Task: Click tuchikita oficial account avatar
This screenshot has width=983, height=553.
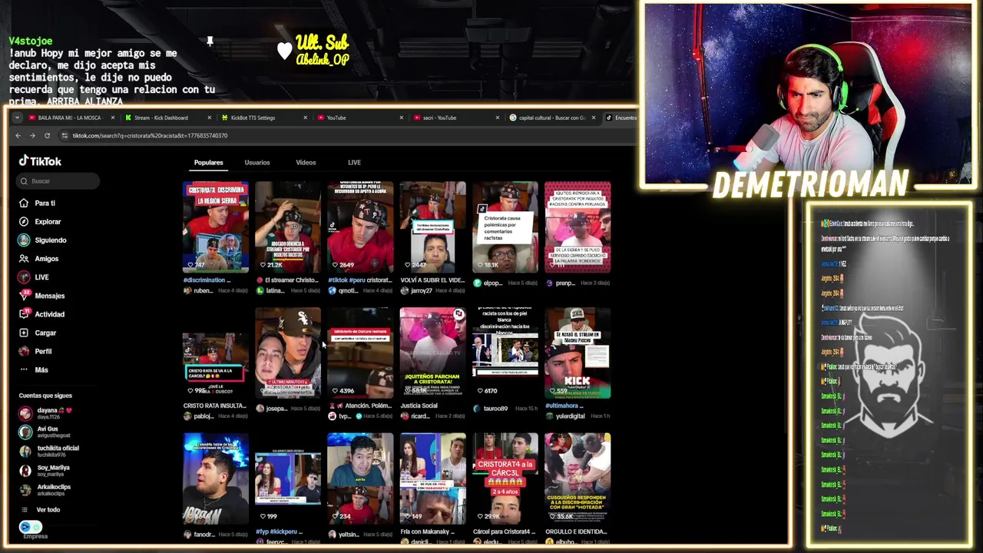Action: point(25,451)
